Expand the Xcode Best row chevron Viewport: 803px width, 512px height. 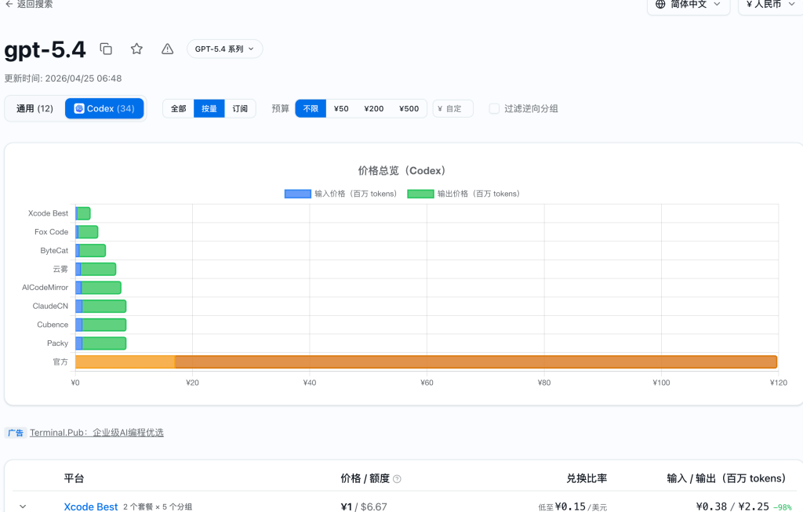coord(23,507)
